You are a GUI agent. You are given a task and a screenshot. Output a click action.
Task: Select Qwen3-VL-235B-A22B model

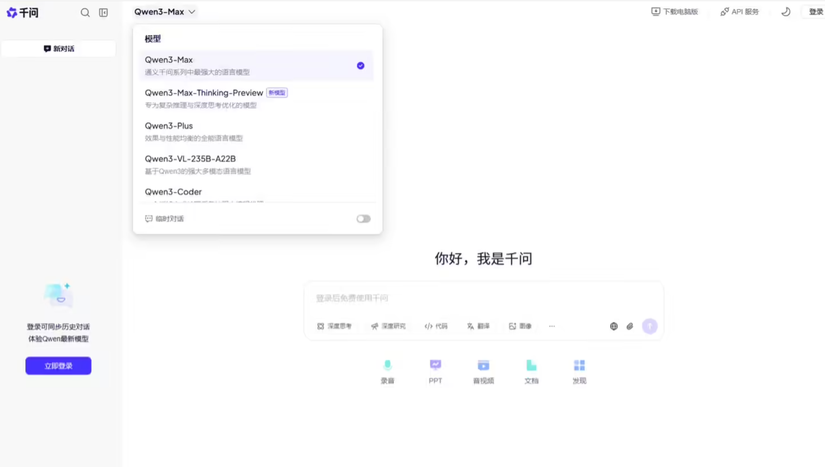tap(190, 159)
